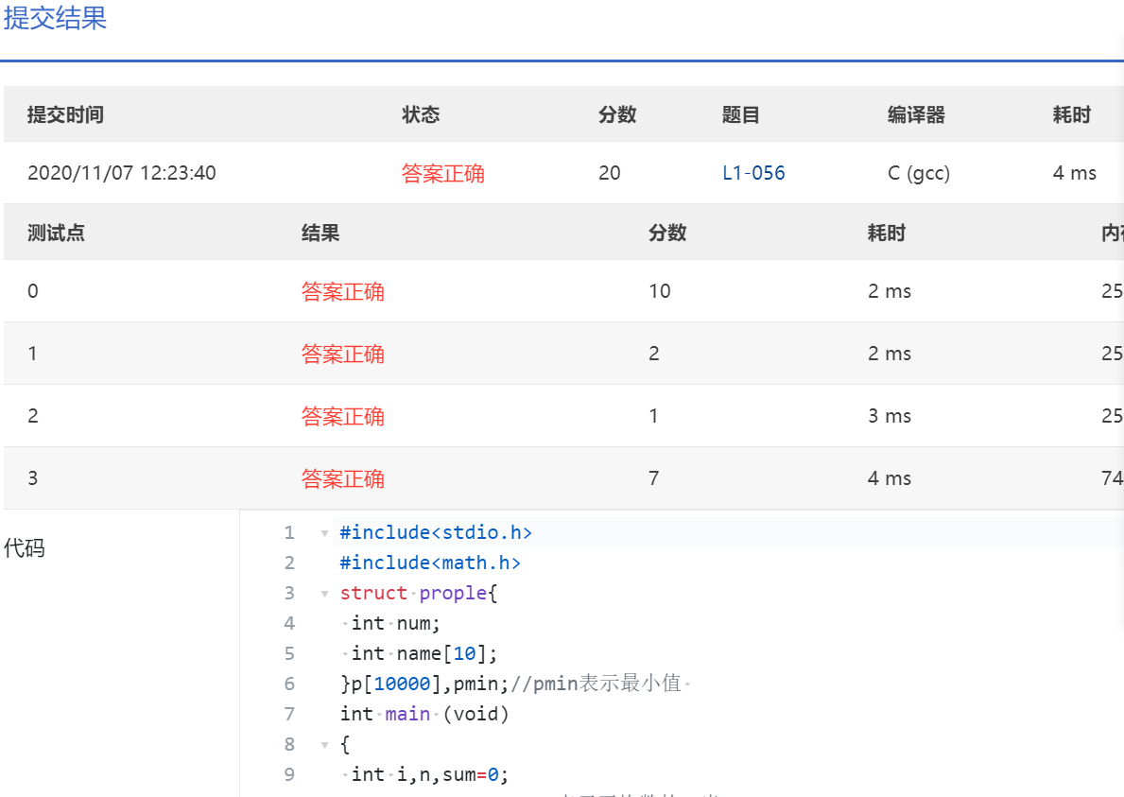Open the L1-056 problem link

coord(753,173)
